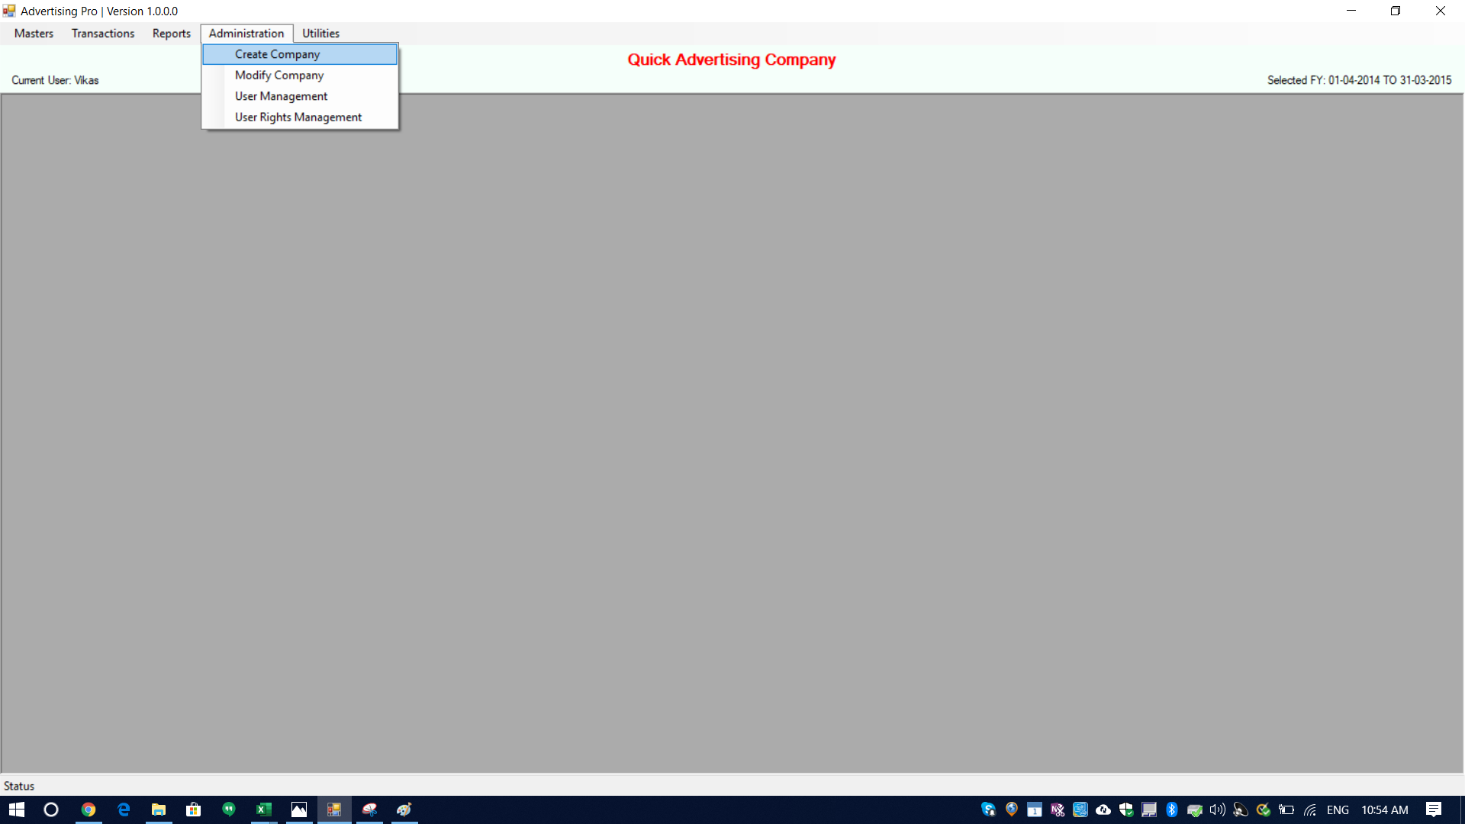Open the Utilities menu

pyautogui.click(x=320, y=34)
